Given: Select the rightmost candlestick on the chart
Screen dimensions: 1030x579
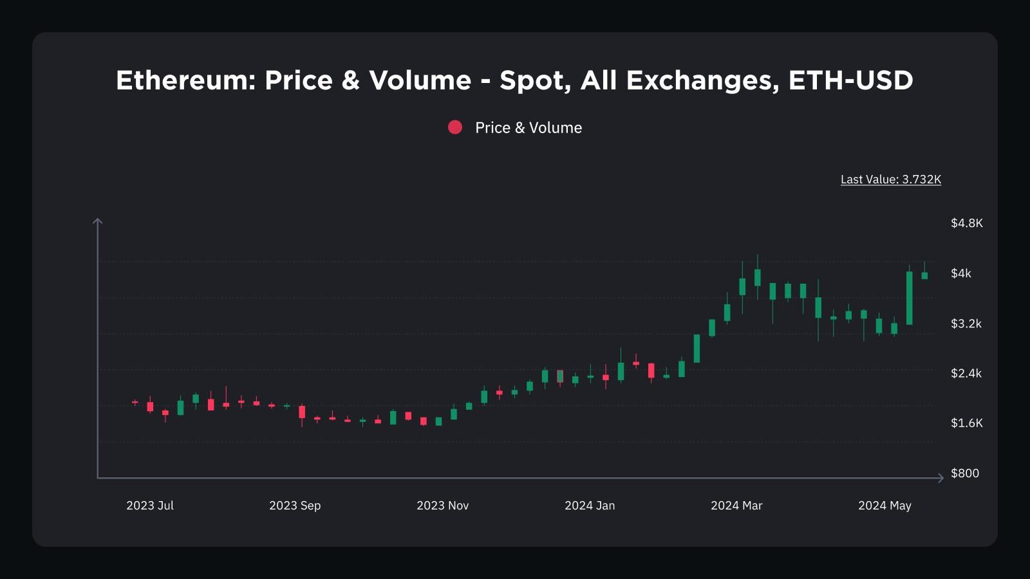Looking at the screenshot, I should [x=924, y=275].
